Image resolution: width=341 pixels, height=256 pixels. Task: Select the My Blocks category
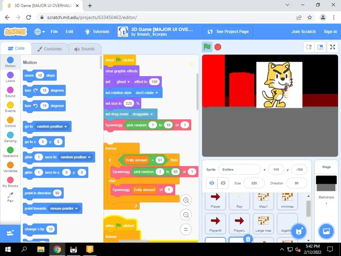(10, 182)
